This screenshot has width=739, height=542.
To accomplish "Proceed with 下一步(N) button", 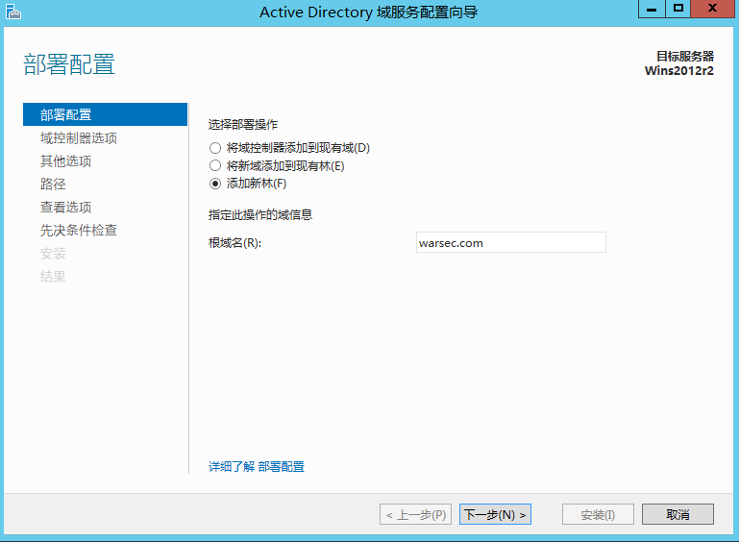I will point(495,514).
